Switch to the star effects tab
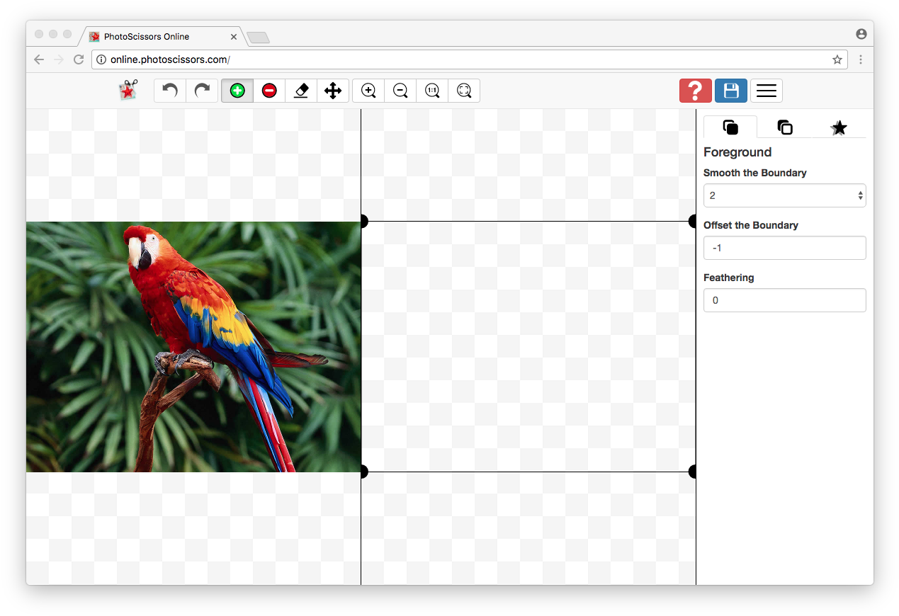Screen dimensions: 899x616 tap(839, 127)
